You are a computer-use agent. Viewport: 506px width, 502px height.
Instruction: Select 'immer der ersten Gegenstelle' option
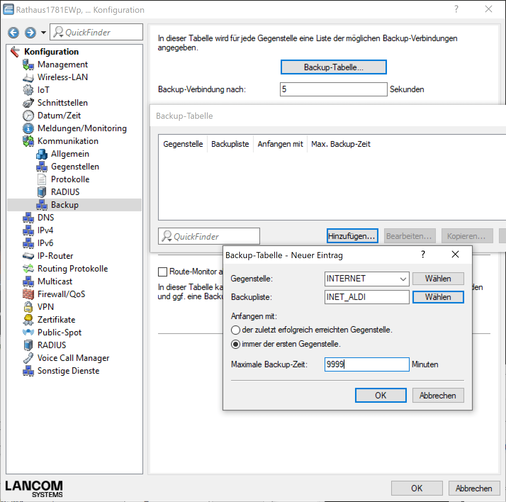pyautogui.click(x=235, y=344)
